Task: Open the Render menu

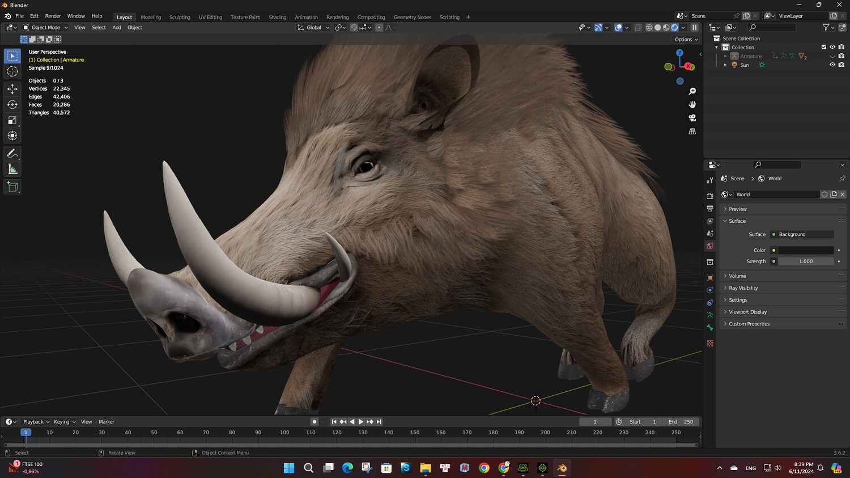Action: pyautogui.click(x=53, y=16)
